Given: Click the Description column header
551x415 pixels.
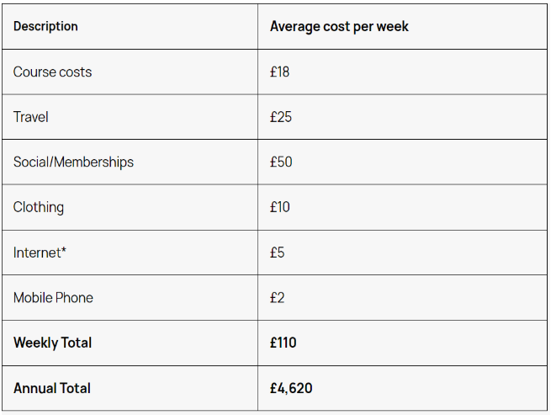Looking at the screenshot, I should 45,26.
